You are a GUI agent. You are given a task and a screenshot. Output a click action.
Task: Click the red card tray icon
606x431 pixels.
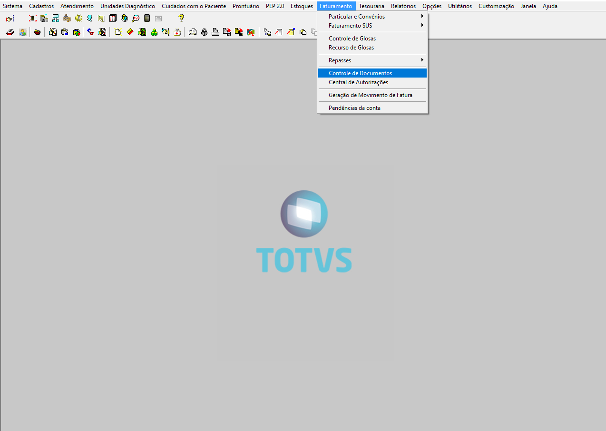tap(10, 32)
